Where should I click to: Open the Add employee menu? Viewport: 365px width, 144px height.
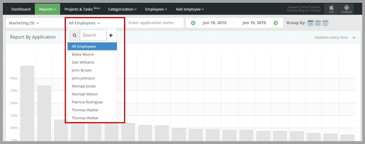(x=190, y=9)
